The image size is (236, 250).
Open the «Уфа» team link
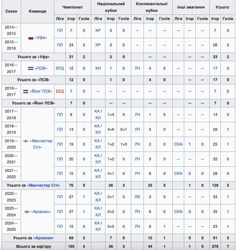pos(41,38)
